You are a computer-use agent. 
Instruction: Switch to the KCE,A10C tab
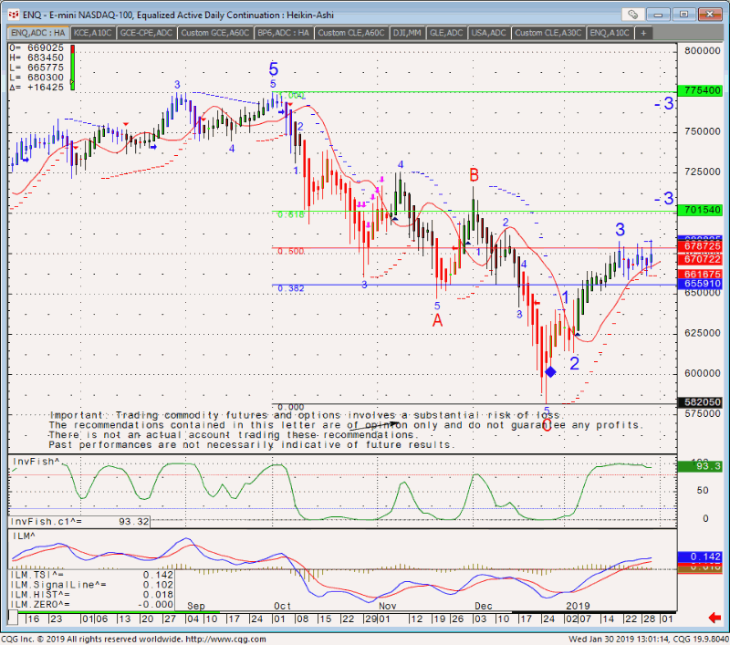[x=94, y=33]
